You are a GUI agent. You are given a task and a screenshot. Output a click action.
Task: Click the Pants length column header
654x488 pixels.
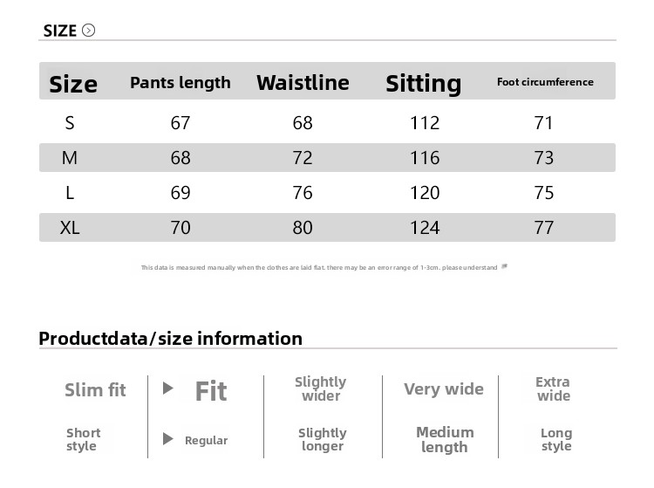pos(181,83)
